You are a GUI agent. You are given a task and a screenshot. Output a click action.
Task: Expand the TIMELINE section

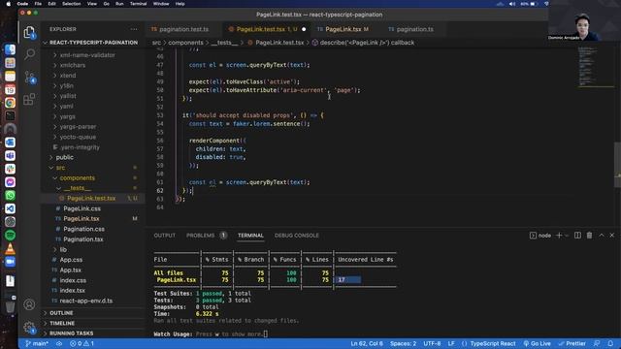point(93,323)
